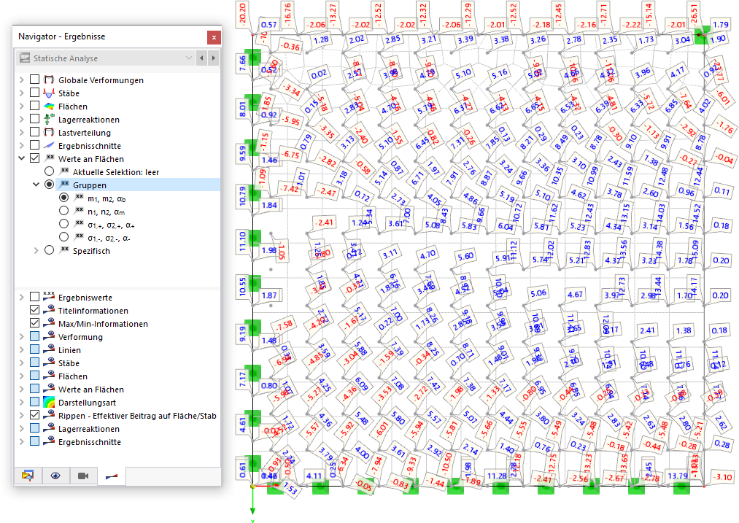This screenshot has width=739, height=523.
Task: Expand the top Flächen tree node
Action: [22, 106]
